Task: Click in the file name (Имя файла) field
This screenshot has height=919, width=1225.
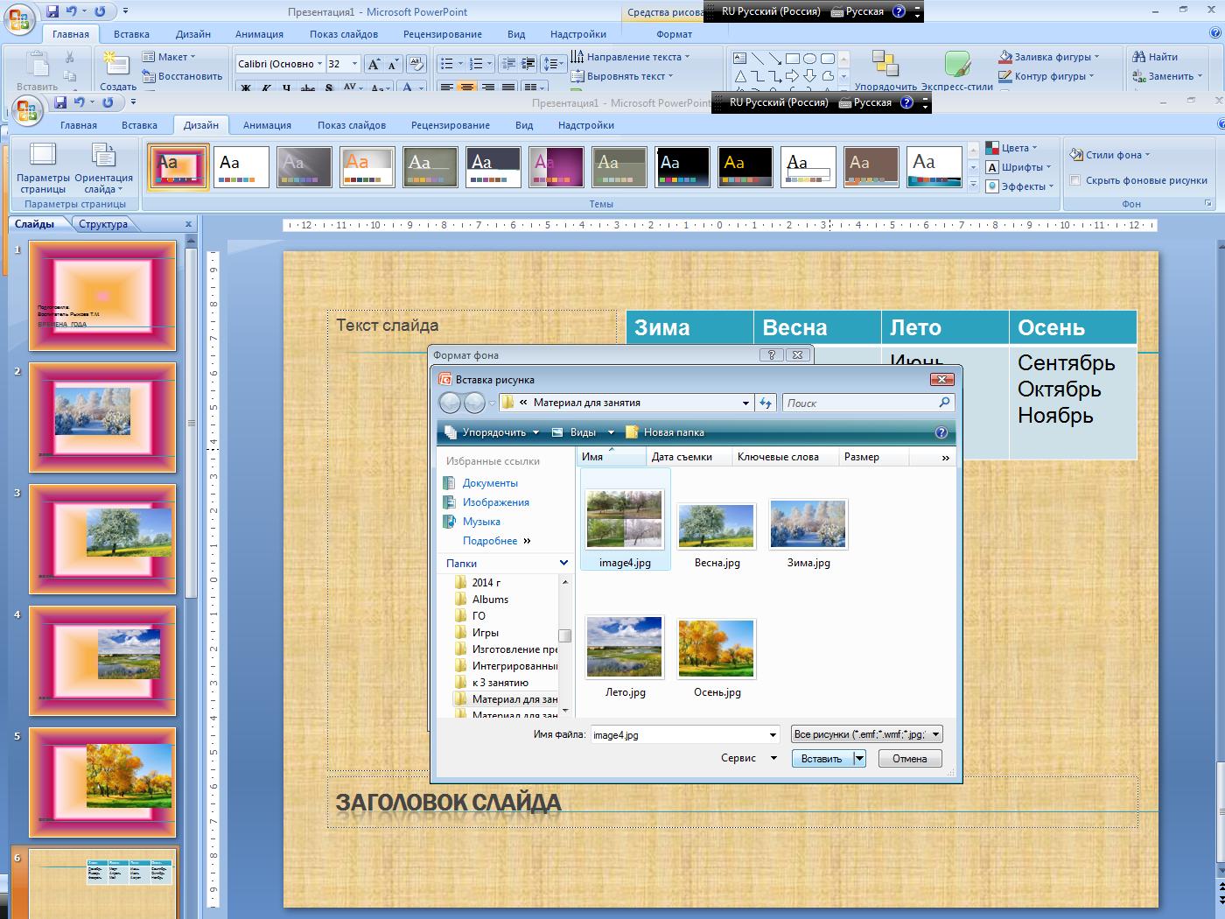Action: [678, 735]
